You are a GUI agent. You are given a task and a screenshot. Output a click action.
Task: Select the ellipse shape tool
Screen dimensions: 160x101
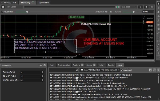[x=158, y=41]
